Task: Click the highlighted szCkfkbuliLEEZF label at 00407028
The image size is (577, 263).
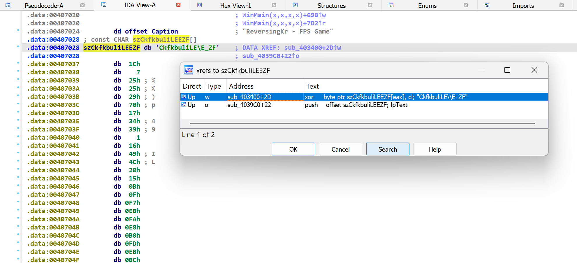Action: tap(112, 48)
